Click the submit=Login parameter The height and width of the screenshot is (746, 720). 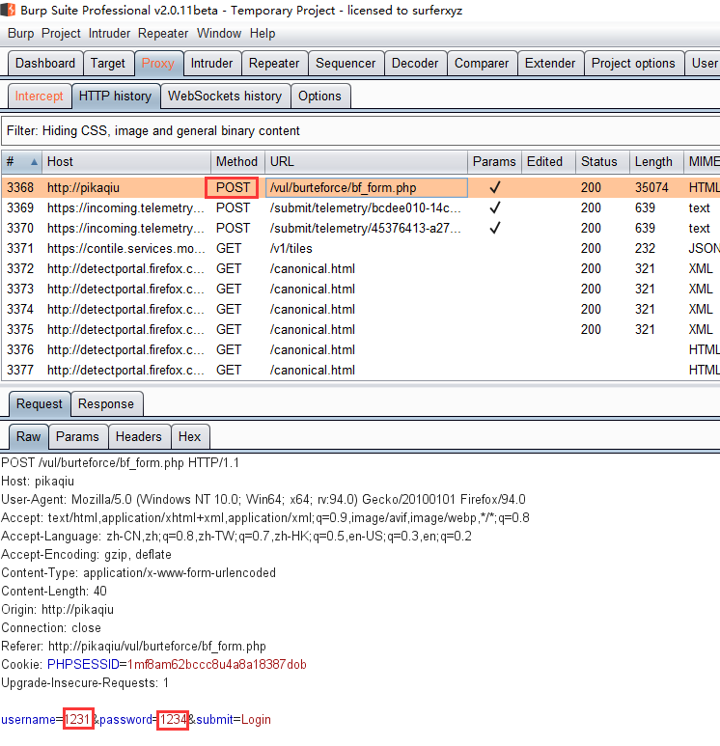point(234,719)
